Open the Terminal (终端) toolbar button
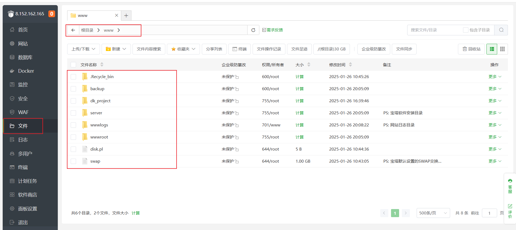The image size is (516, 230). [239, 49]
